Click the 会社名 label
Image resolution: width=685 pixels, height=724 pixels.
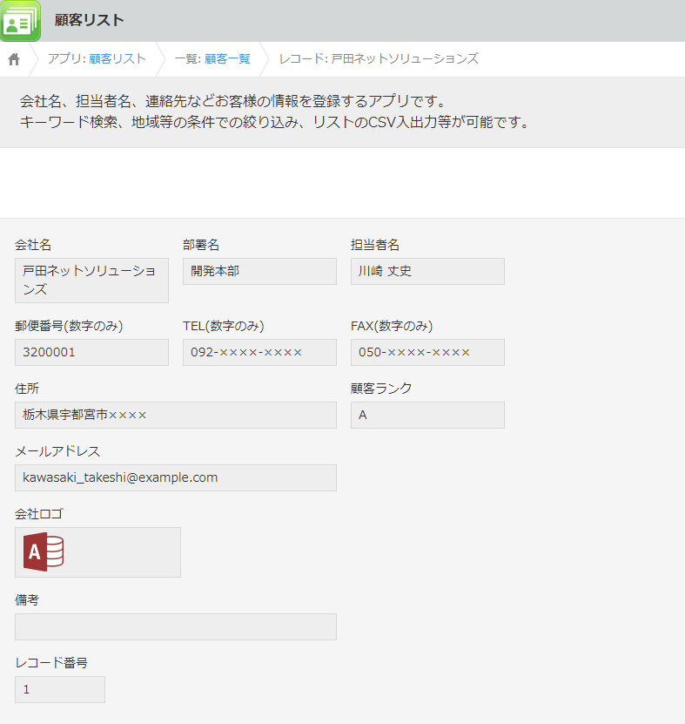(x=33, y=245)
